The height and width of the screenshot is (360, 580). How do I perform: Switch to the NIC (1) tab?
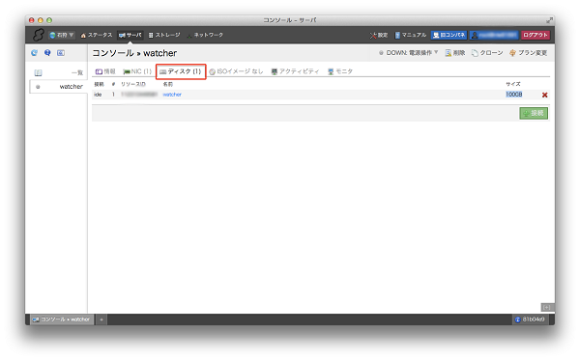137,71
